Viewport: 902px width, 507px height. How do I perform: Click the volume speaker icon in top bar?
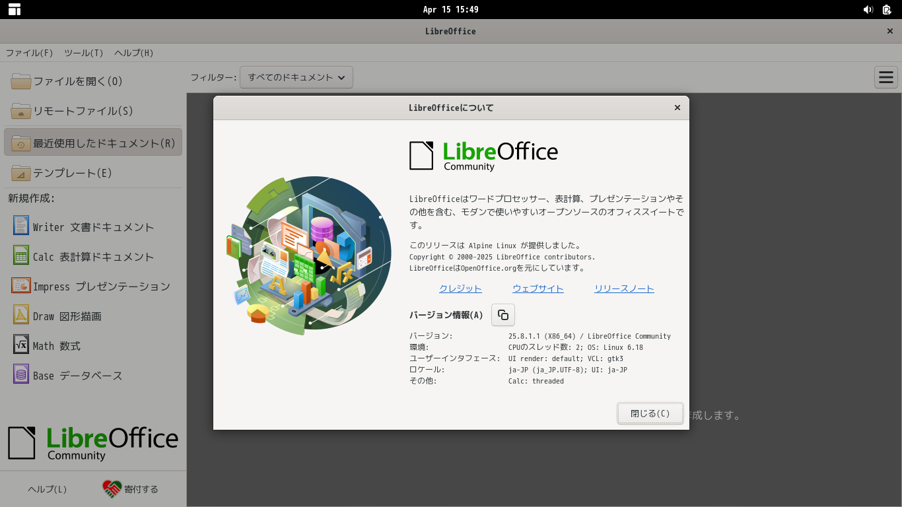point(868,9)
